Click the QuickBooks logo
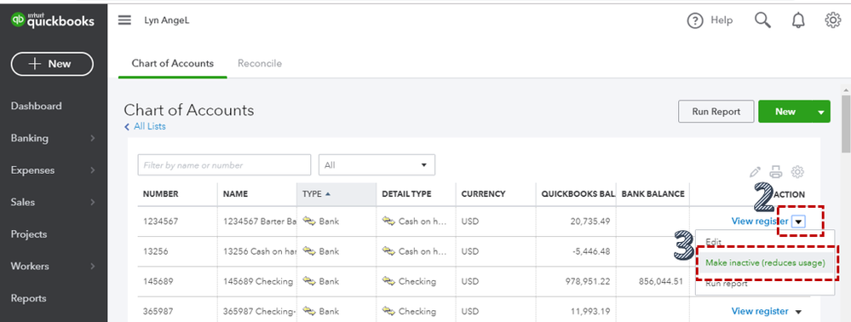The image size is (851, 322). pyautogui.click(x=53, y=20)
